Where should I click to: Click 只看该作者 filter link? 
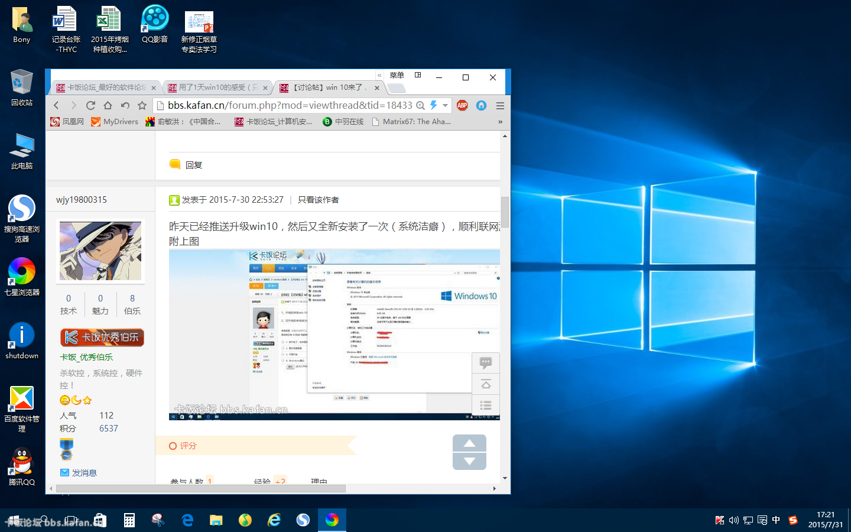point(319,200)
